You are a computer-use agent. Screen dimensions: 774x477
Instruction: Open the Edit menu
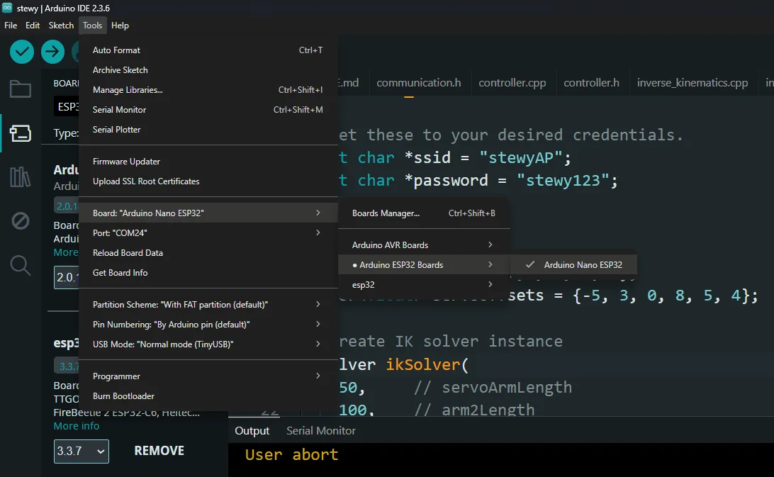pos(33,26)
